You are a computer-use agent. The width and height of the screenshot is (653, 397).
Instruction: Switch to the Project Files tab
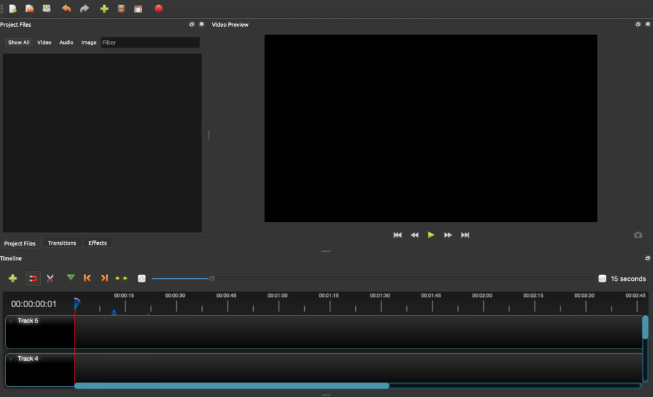(x=20, y=243)
